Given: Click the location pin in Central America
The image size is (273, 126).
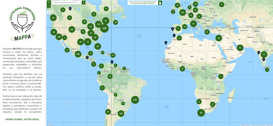Looking at the screenshot, I should pyautogui.click(x=87, y=57).
